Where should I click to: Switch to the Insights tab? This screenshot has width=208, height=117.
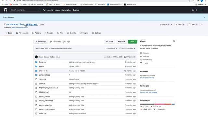coord(84,33)
